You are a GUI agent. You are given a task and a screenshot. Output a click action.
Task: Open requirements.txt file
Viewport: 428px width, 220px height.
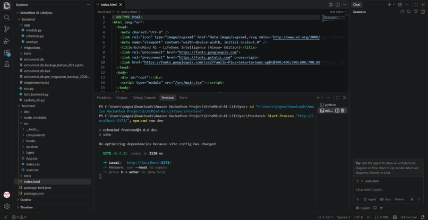tap(36, 82)
